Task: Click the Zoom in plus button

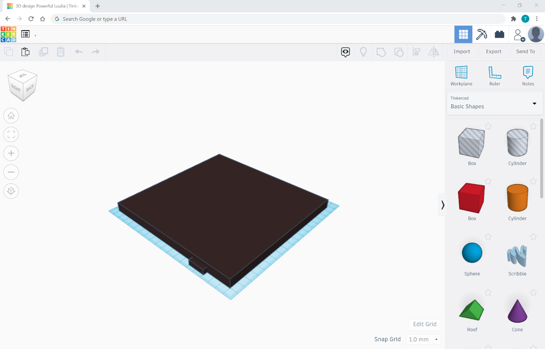Action: (x=11, y=153)
